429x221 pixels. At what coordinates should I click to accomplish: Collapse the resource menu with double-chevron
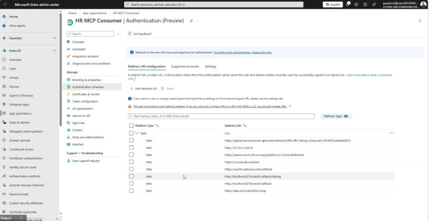point(118,34)
